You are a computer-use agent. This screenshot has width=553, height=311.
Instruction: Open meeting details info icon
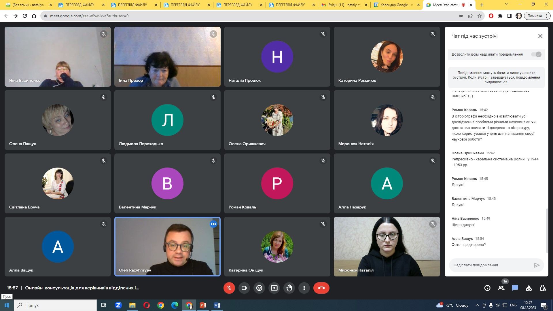(x=487, y=288)
